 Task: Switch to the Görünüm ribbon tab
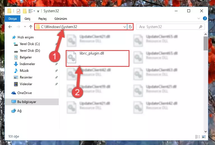coord(61,19)
